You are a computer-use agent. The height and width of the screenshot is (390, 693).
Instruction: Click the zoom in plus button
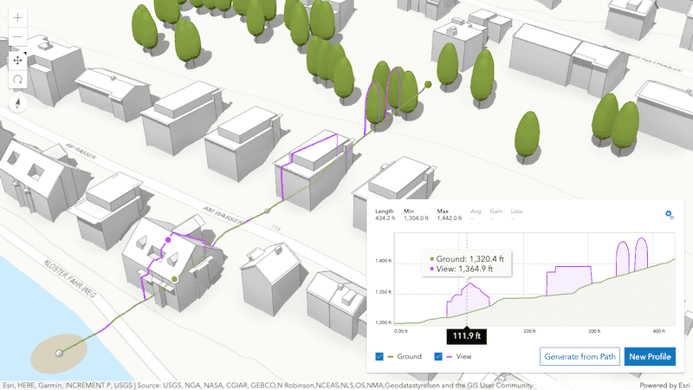[x=18, y=18]
